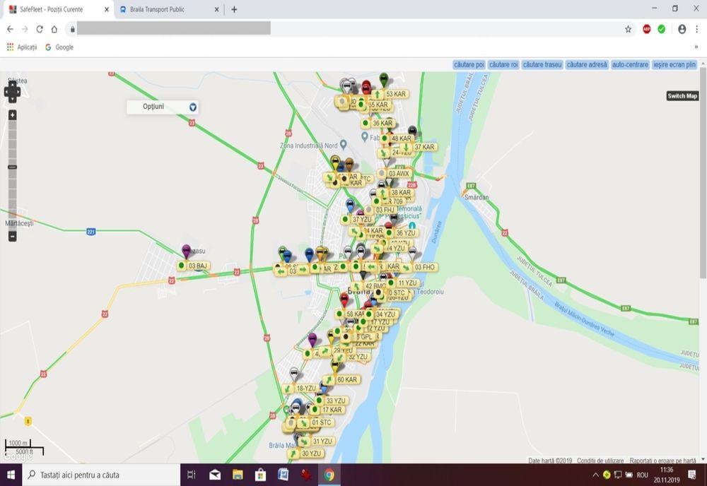Toggle Switch Map to change the map view
Image resolution: width=707 pixels, height=486 pixels.
(x=683, y=95)
